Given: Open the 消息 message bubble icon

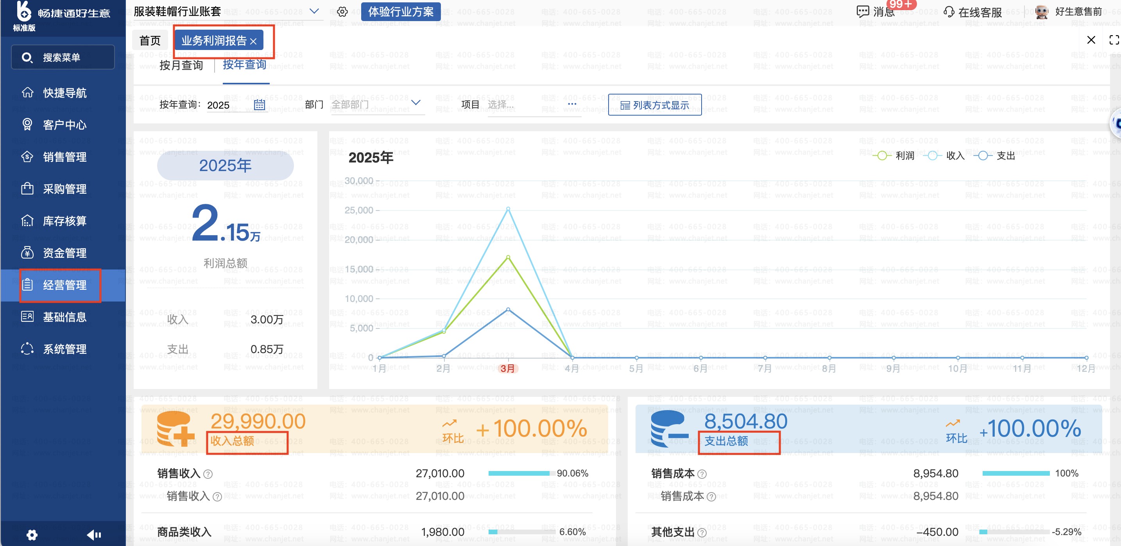Looking at the screenshot, I should pos(862,12).
